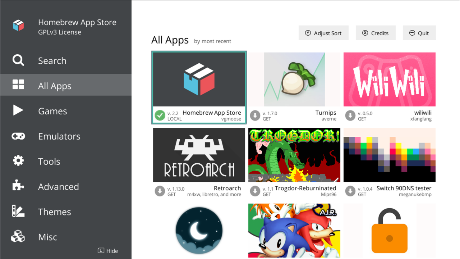Click the 'by most recent' sort label
Screen dimensions: 460x259
click(212, 41)
